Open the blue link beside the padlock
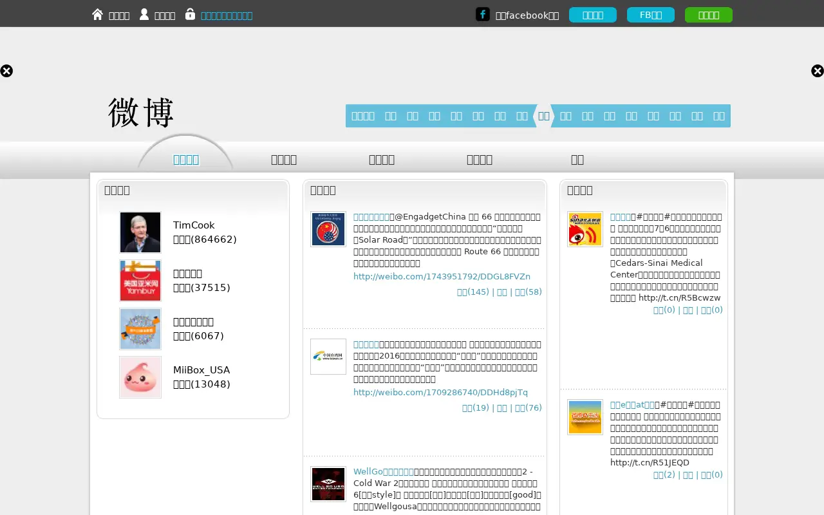The width and height of the screenshot is (824, 515). click(227, 15)
